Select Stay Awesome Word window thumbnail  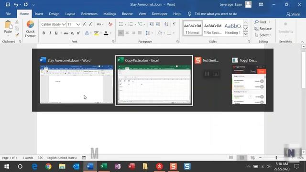pos(76,81)
